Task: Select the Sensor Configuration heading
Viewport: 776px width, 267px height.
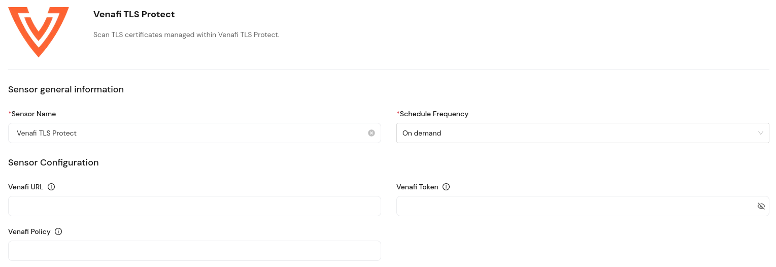Action: [x=53, y=162]
